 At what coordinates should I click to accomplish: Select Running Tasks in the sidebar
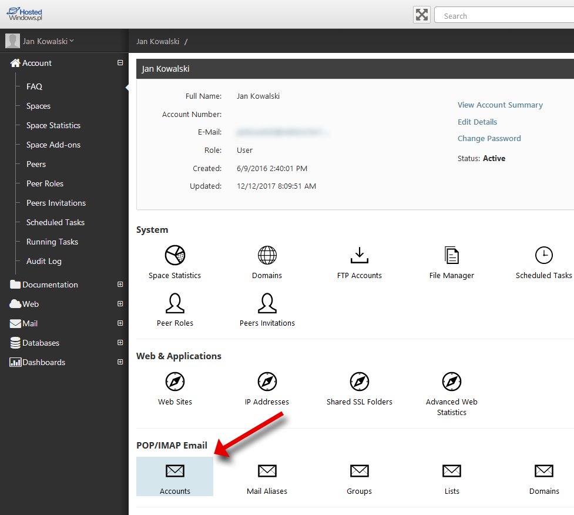point(52,242)
